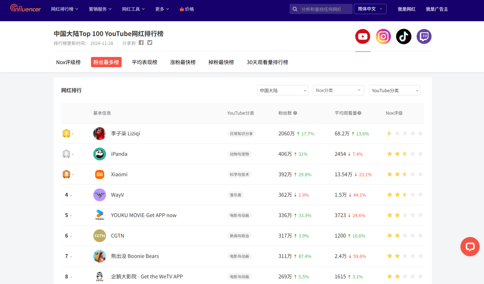The image size is (484, 284).
Task: Open 李子柒 Liziqi channel profile
Action: 125,134
